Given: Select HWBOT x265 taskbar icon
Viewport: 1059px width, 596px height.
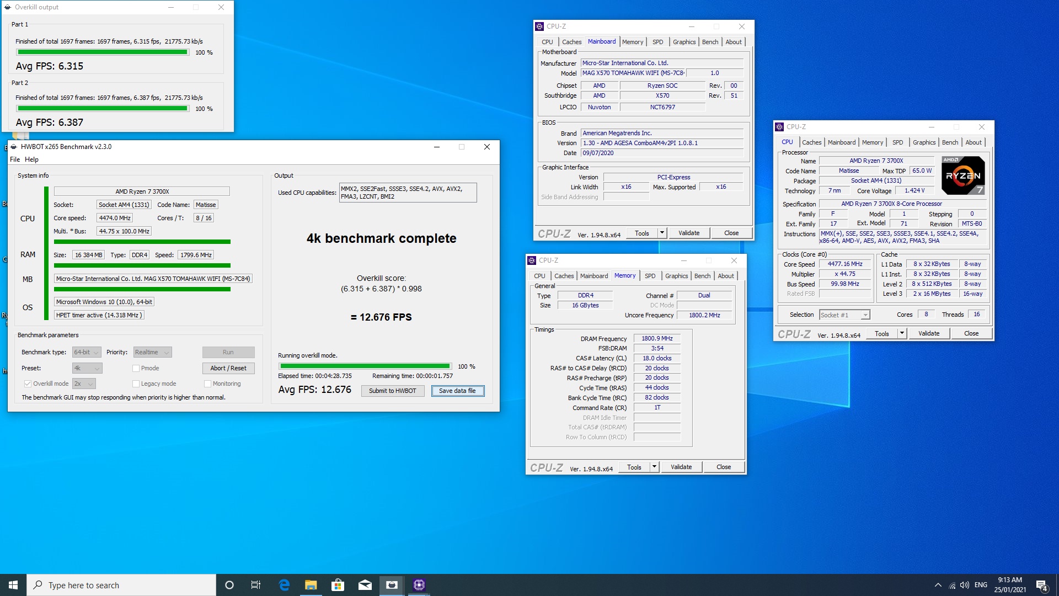Looking at the screenshot, I should (392, 585).
